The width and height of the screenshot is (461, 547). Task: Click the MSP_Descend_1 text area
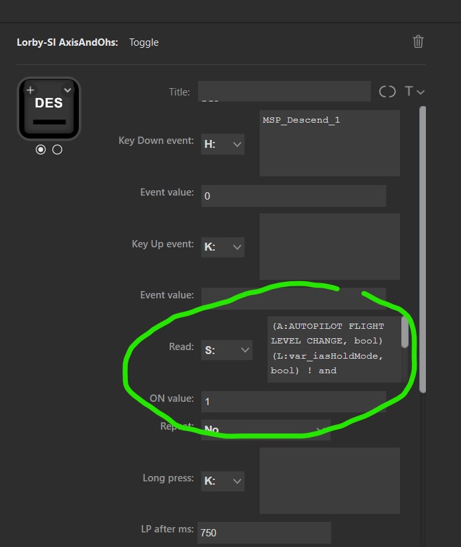(x=330, y=143)
